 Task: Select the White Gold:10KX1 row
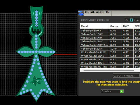110,56
